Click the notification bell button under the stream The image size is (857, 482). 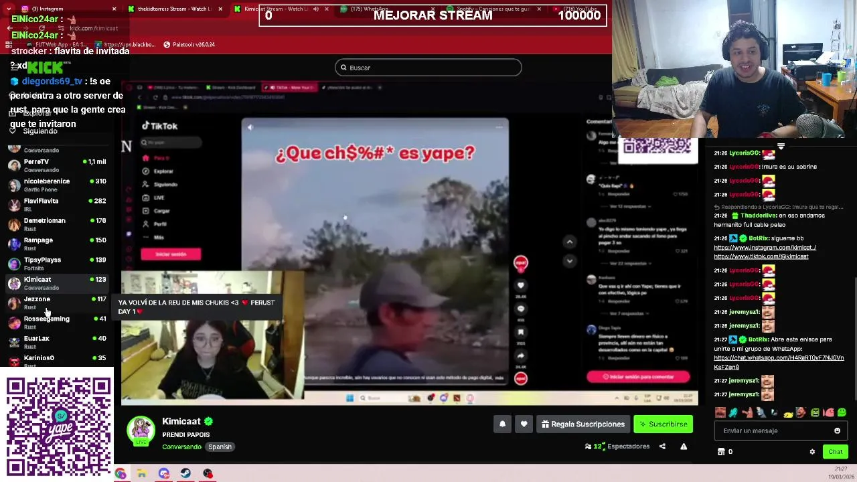[502, 424]
